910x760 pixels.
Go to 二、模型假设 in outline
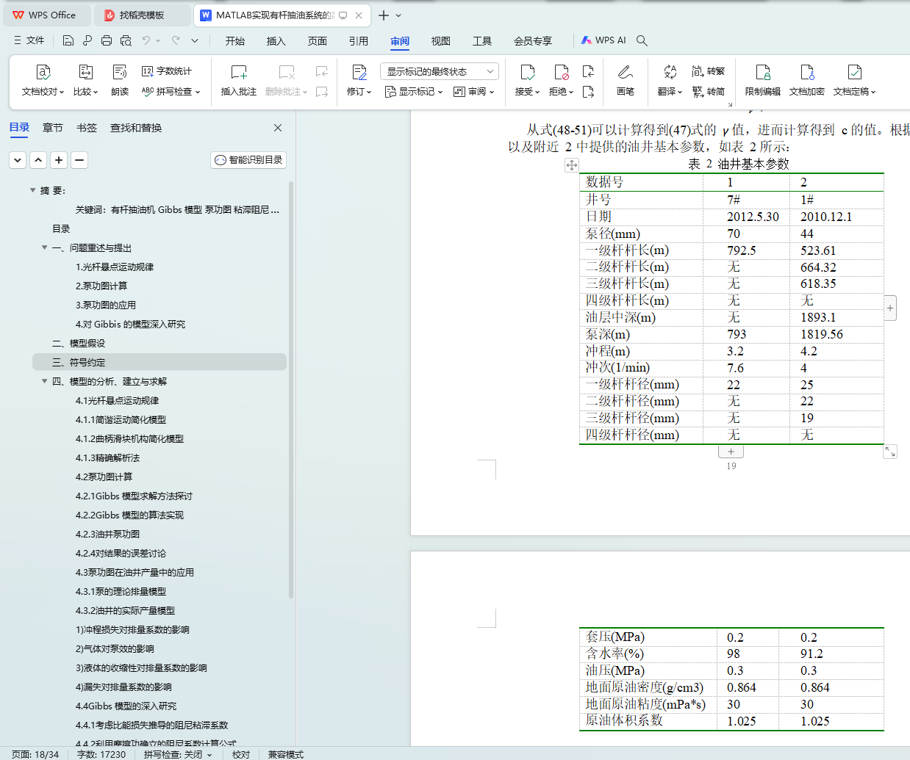coord(79,343)
